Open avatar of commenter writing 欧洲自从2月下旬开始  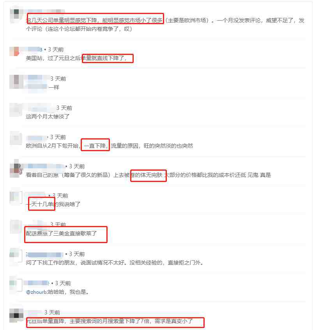(x=16, y=138)
